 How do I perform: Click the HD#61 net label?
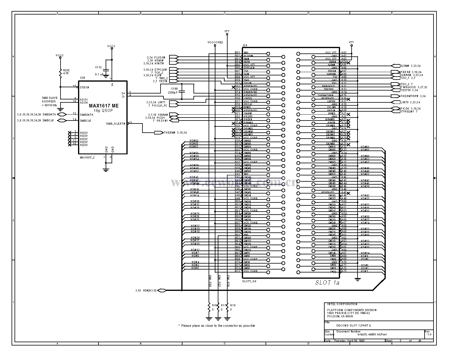click(x=365, y=147)
